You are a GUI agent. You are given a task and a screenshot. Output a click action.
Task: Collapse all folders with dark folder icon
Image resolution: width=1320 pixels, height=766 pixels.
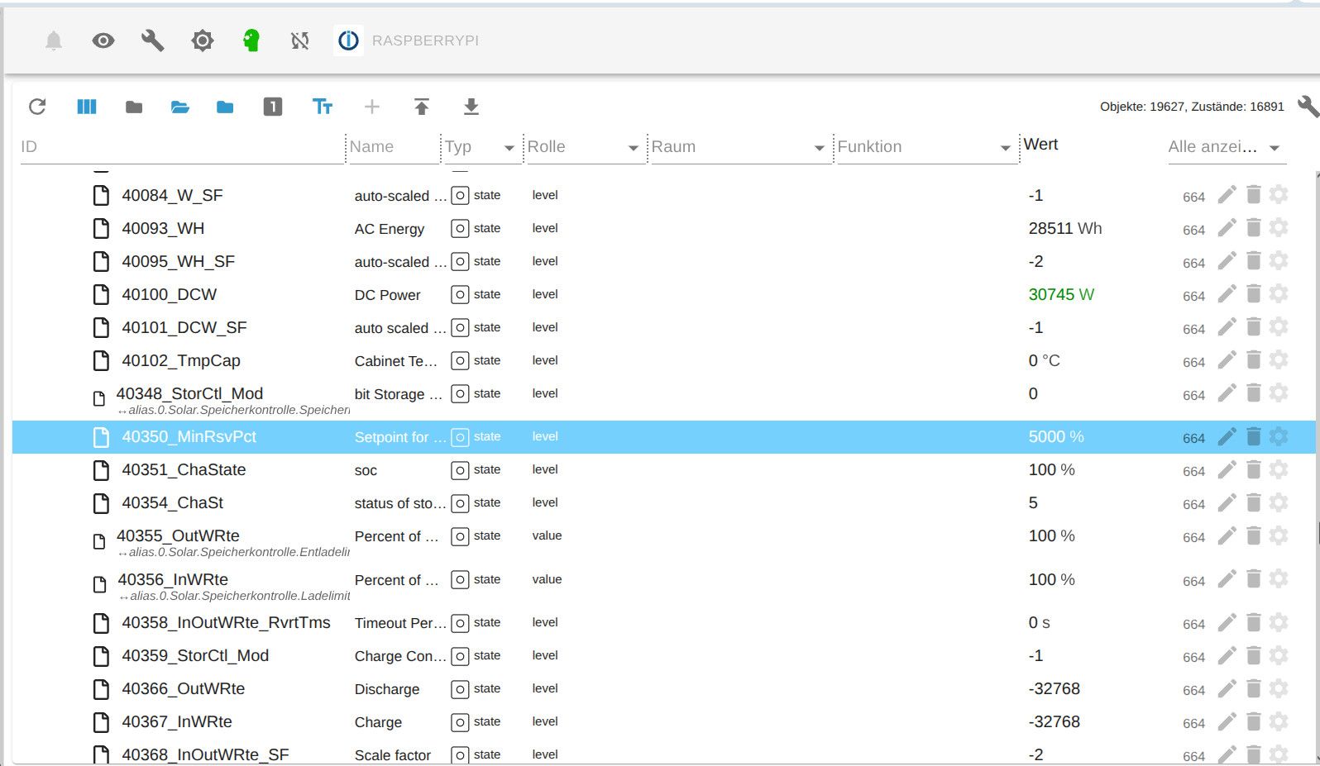[134, 107]
